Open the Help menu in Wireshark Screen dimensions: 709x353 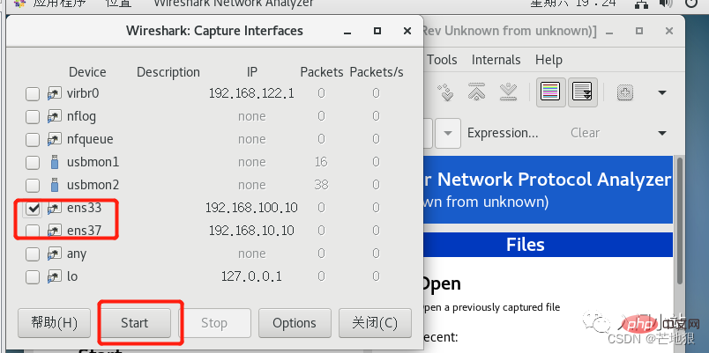point(549,60)
